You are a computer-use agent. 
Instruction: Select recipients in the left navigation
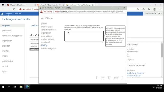[x=6, y=26]
